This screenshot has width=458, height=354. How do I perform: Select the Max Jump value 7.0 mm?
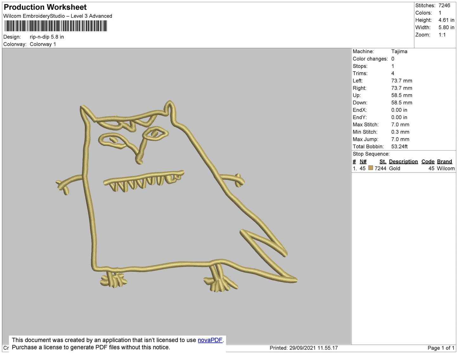400,139
